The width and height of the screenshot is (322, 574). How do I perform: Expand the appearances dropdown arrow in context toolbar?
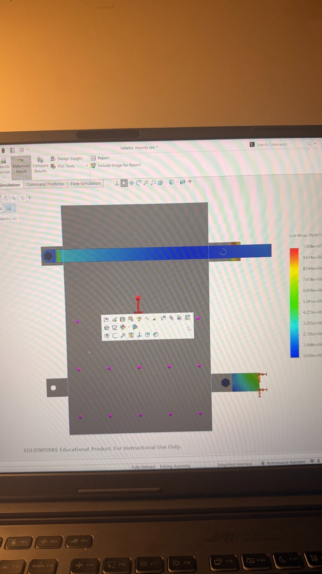(129, 327)
